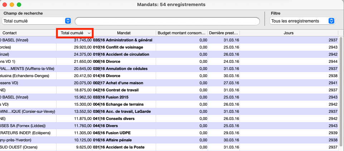344x151 pixels.
Task: Click the Contact column header
Action: (x=10, y=33)
